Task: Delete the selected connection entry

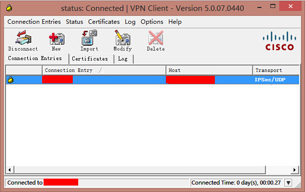Action: [x=155, y=41]
